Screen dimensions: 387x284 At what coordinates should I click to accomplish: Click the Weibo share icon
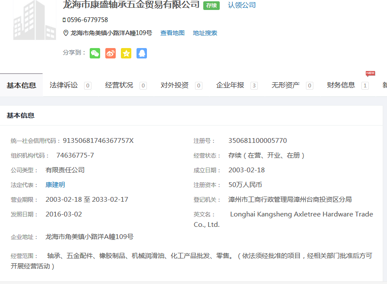click(x=111, y=53)
